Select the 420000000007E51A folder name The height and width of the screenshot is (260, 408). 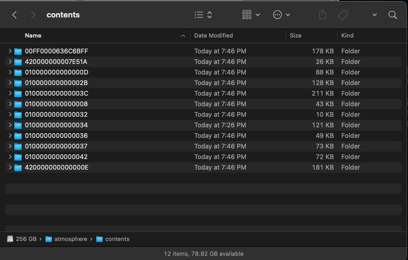tap(56, 62)
